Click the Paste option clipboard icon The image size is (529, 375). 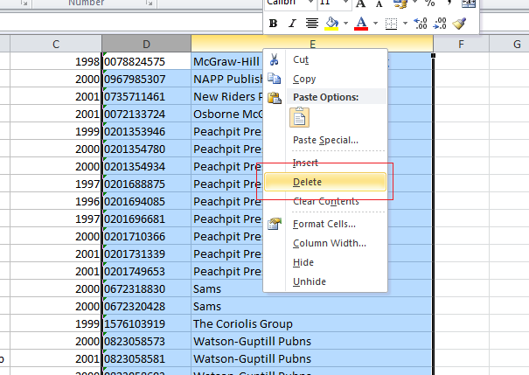click(x=300, y=118)
